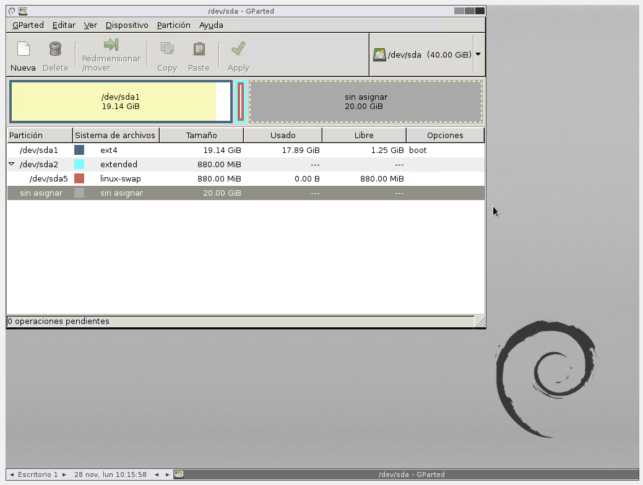Click the Delete trash can icon
The width and height of the screenshot is (643, 485).
click(55, 49)
